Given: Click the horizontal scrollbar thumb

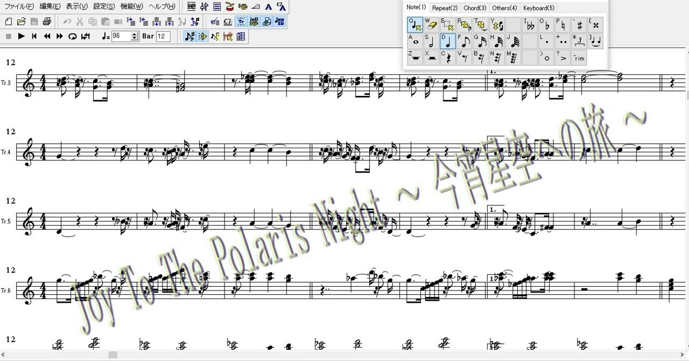Looking at the screenshot, I should pyautogui.click(x=113, y=355).
